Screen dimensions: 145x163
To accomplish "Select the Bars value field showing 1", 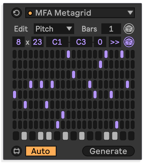I will click(111, 29).
